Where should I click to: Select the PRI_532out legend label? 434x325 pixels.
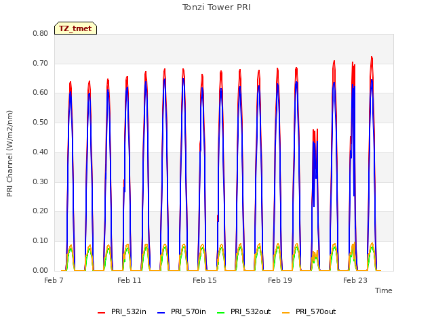(x=251, y=312)
